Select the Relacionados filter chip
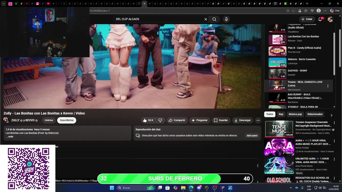Screen dimensions: 342x192 (315, 114)
